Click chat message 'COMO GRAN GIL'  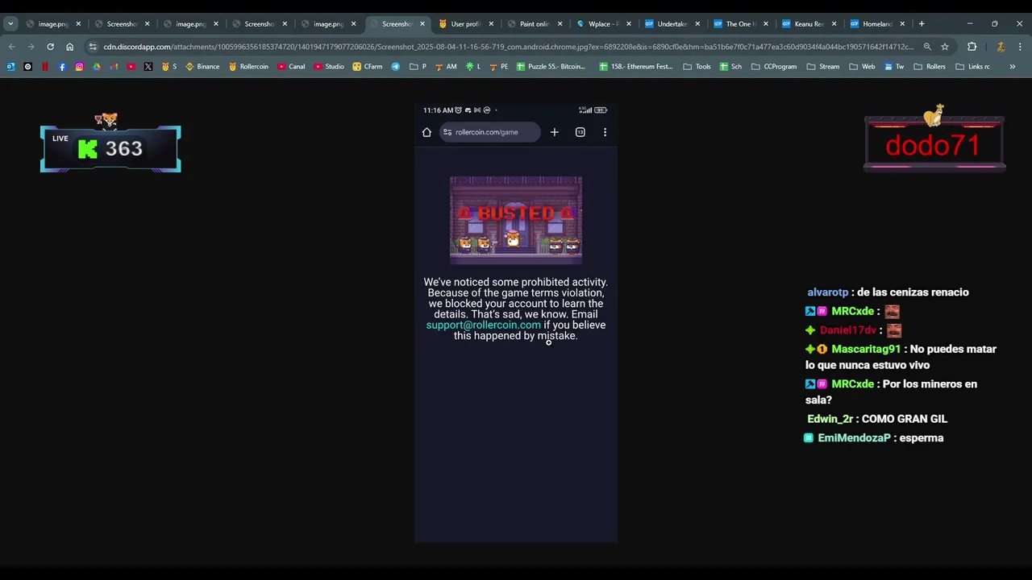click(x=905, y=419)
